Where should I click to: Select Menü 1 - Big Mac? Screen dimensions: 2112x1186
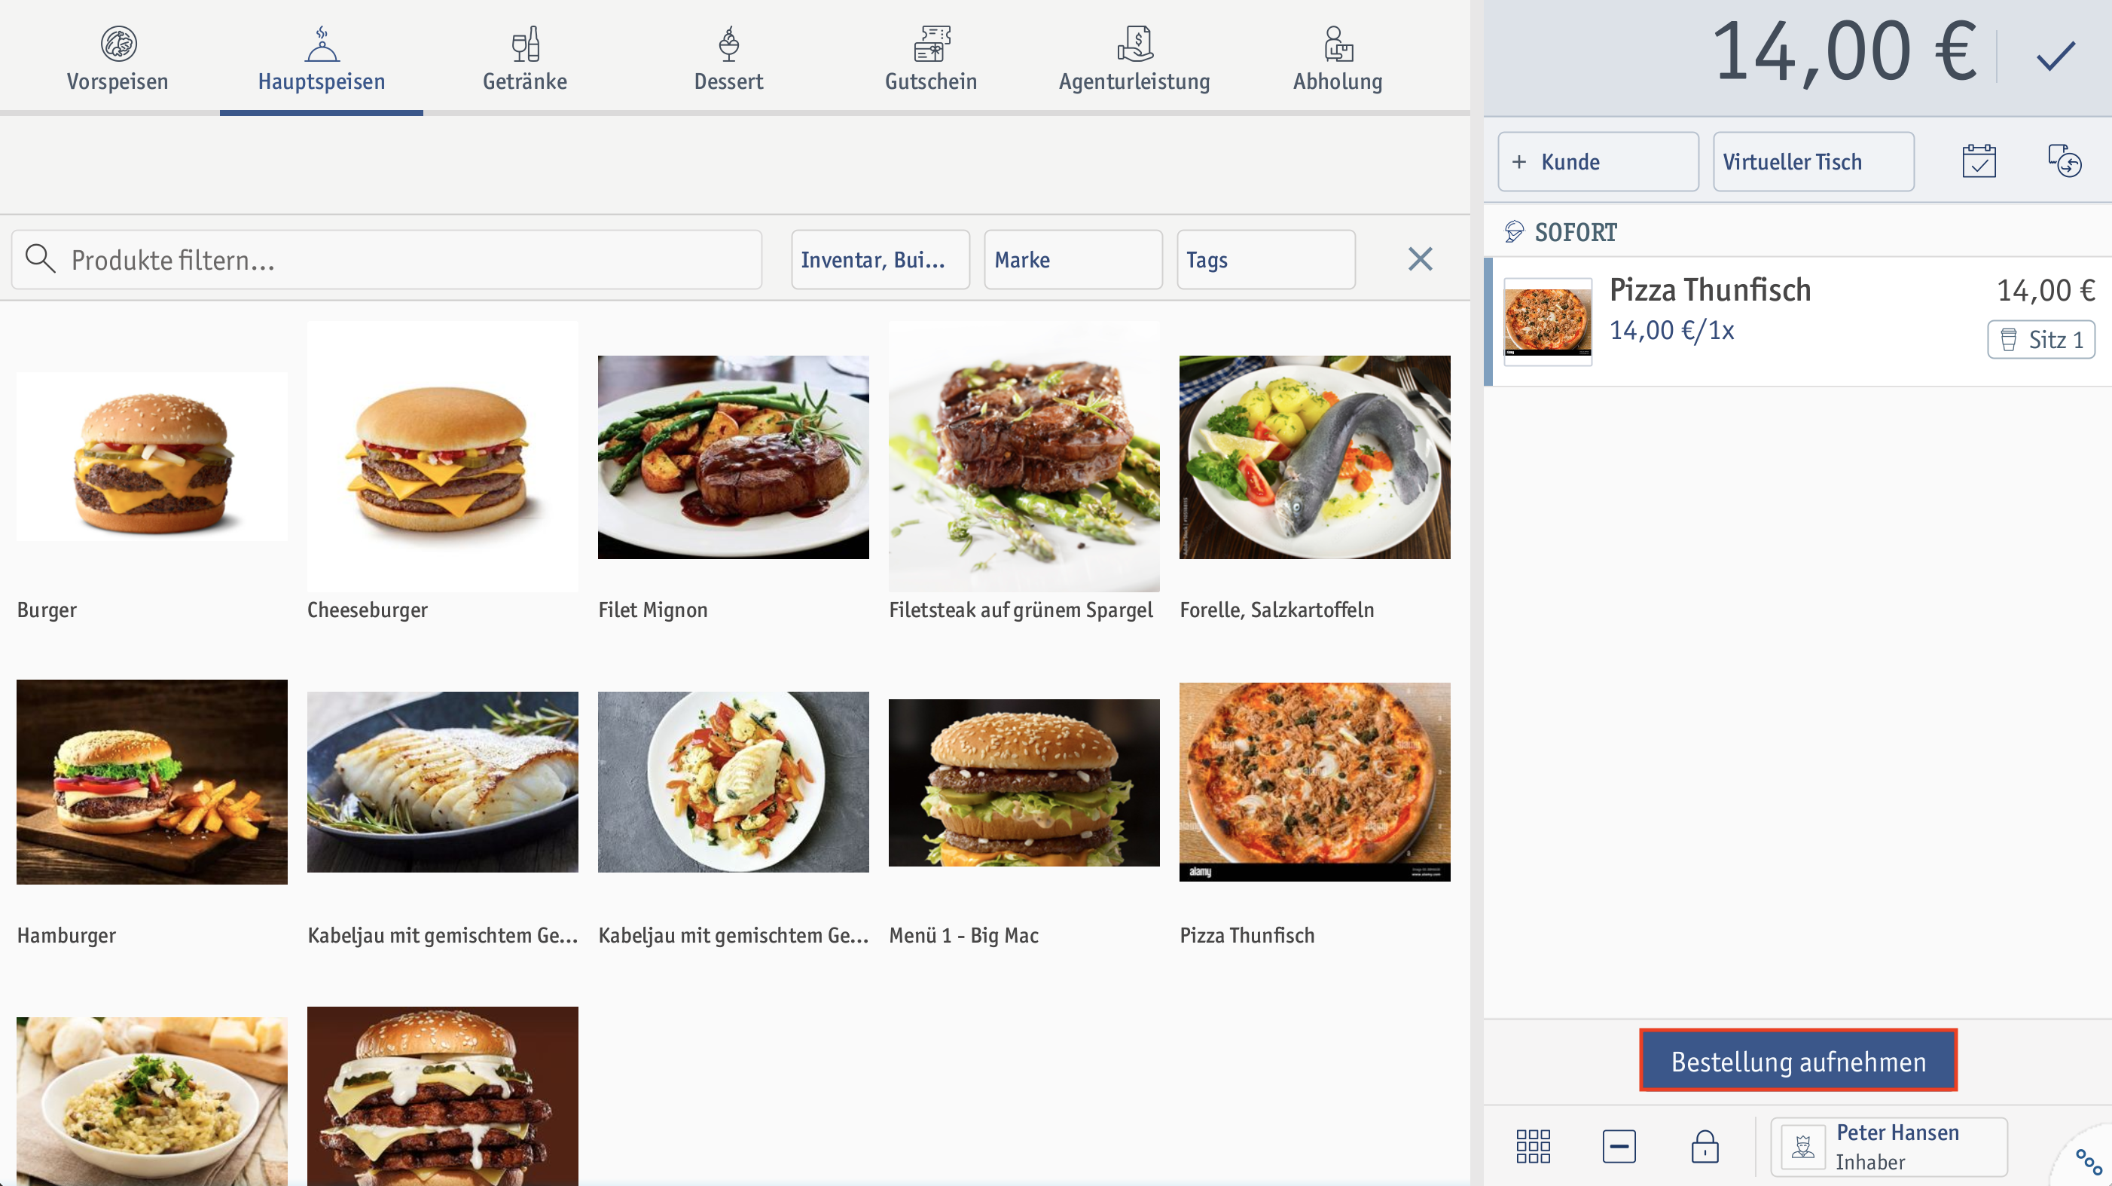pos(1024,782)
